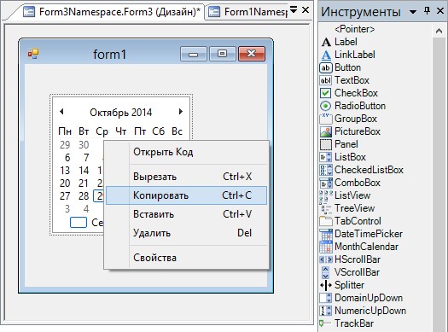Select the Splitter control icon
The height and width of the screenshot is (332, 448).
tap(326, 285)
